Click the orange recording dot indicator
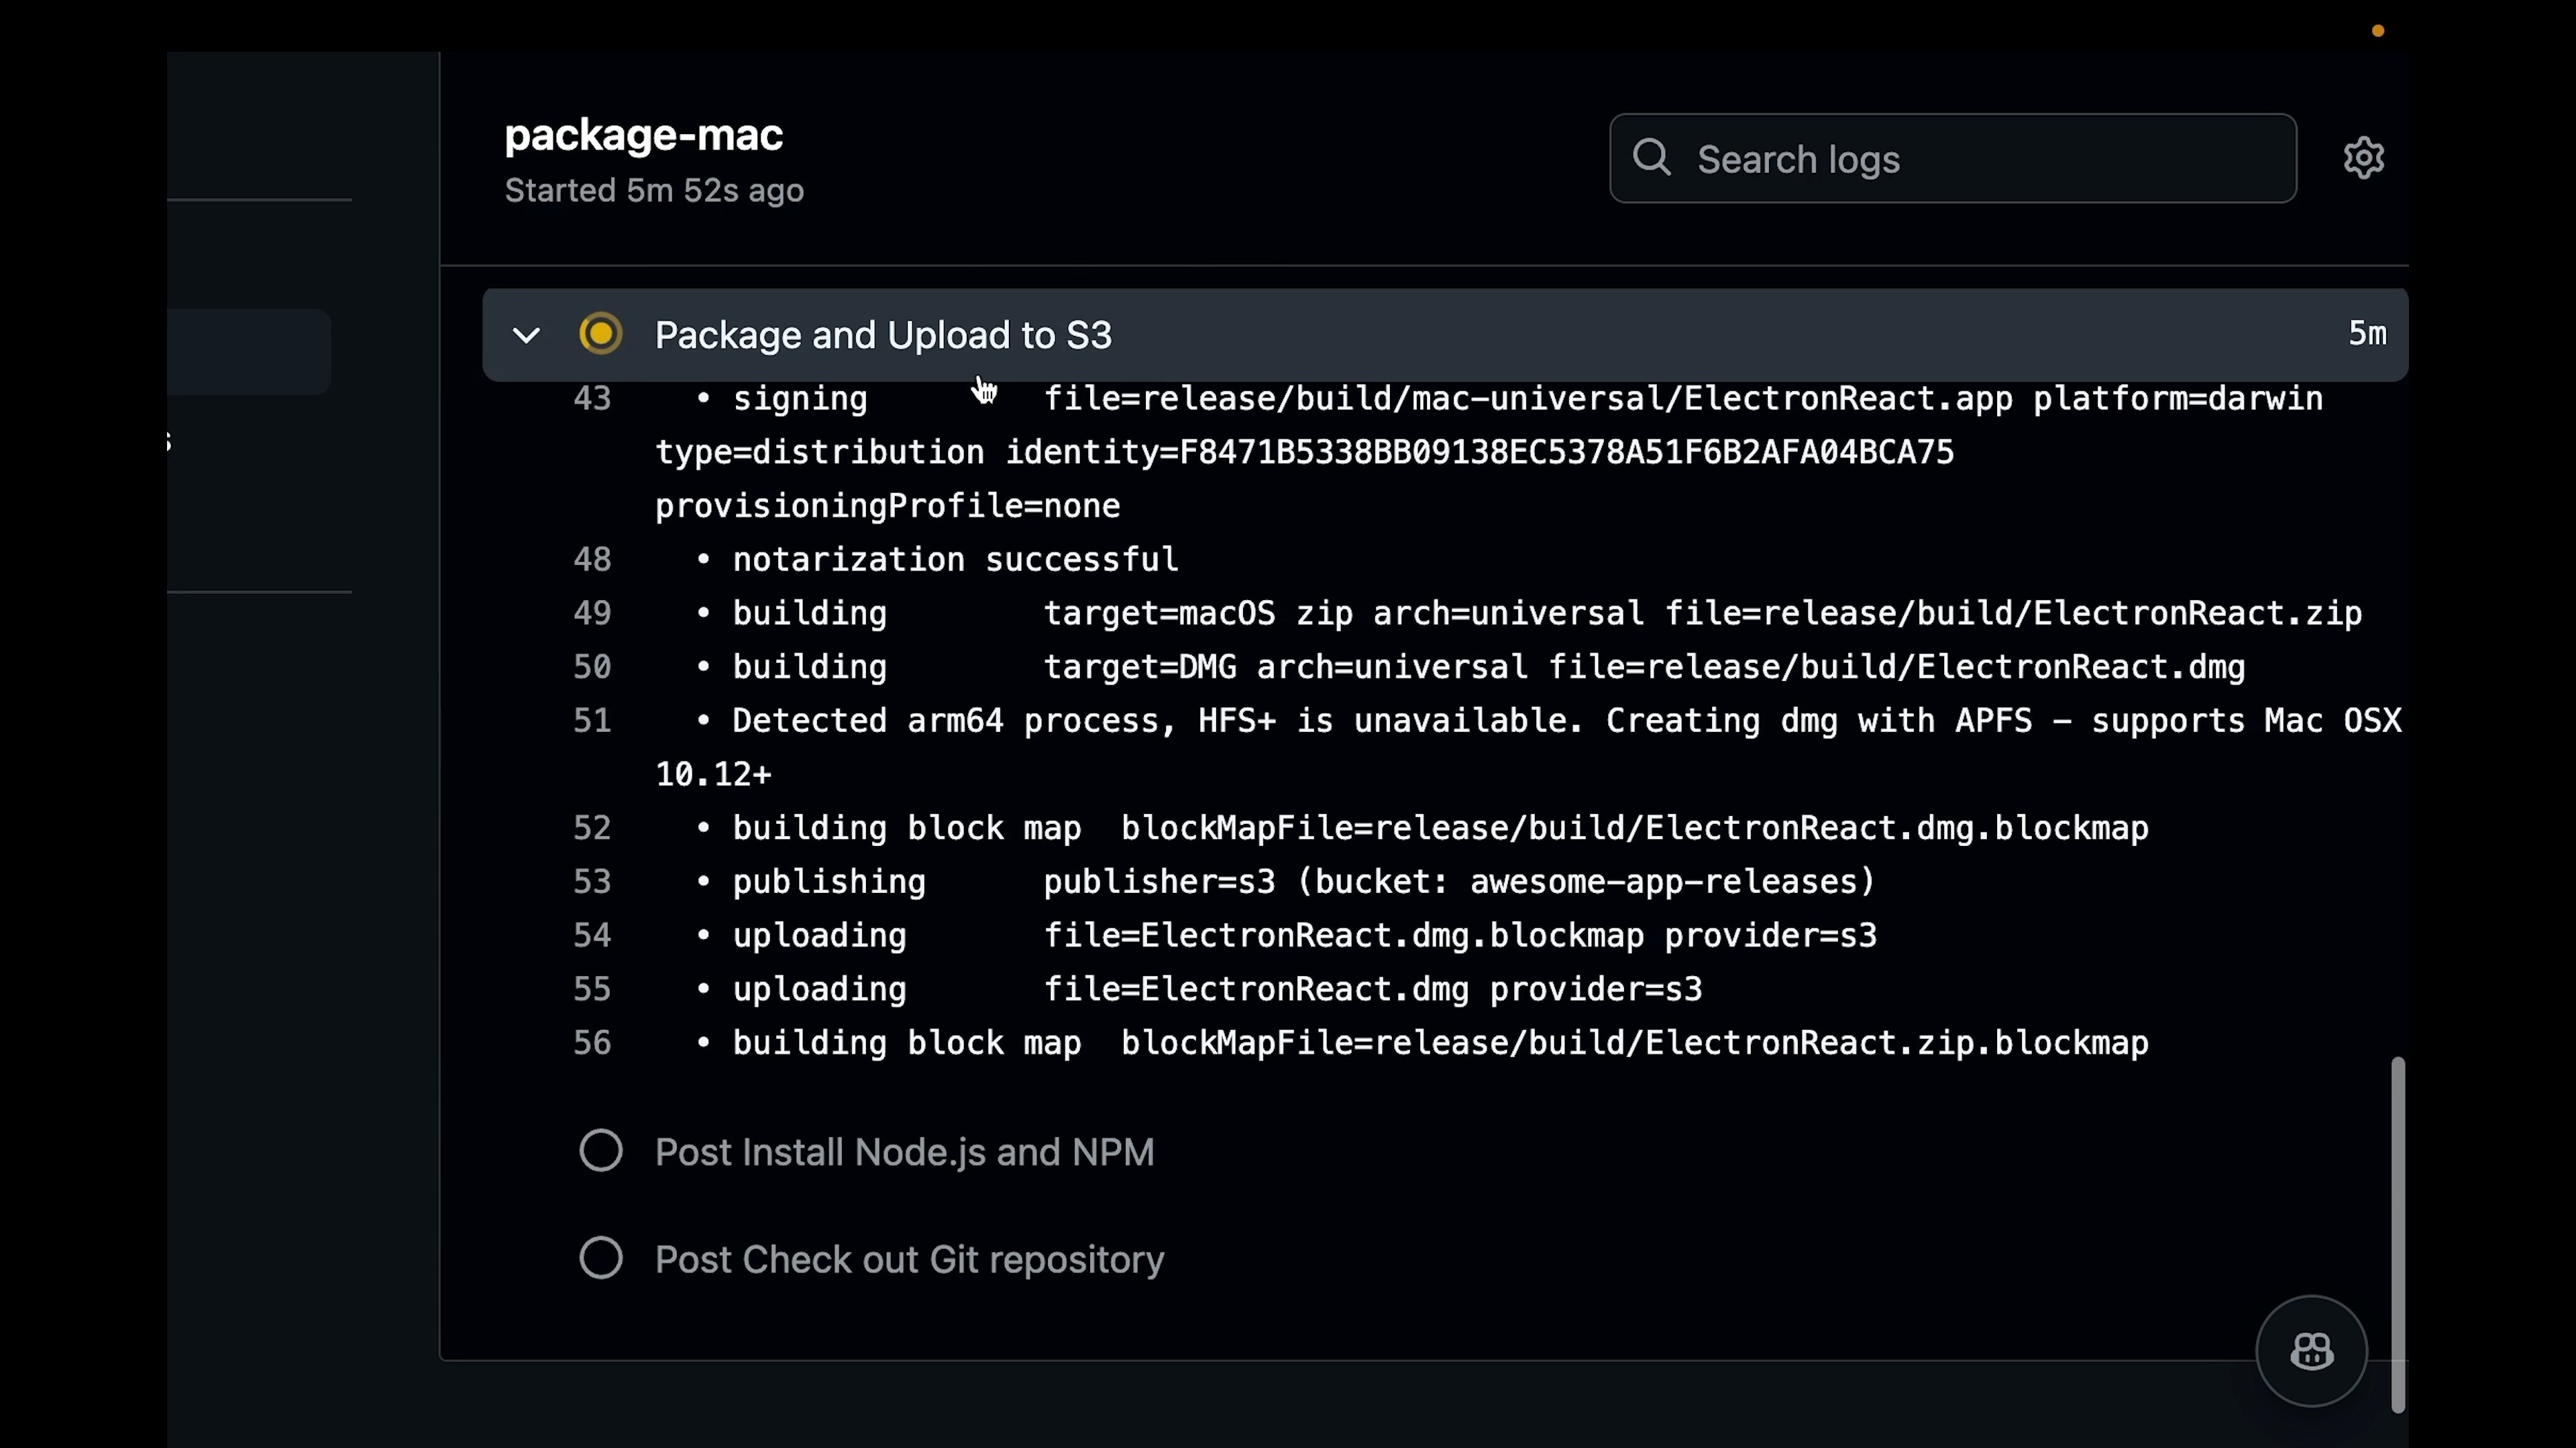The height and width of the screenshot is (1448, 2576). pyautogui.click(x=2378, y=31)
